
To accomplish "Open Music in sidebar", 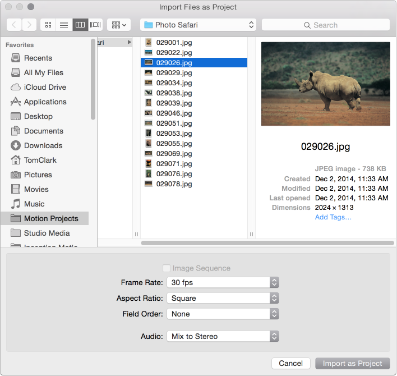I will click(44, 204).
